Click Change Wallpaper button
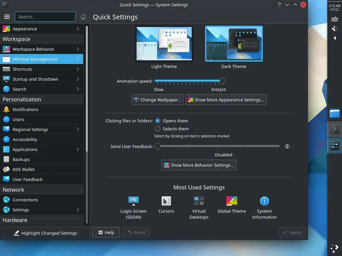 [x=157, y=100]
